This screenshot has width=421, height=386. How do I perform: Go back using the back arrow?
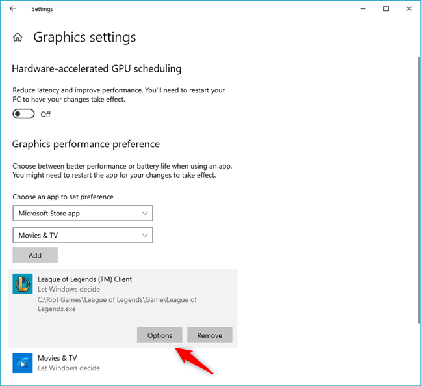tap(12, 8)
